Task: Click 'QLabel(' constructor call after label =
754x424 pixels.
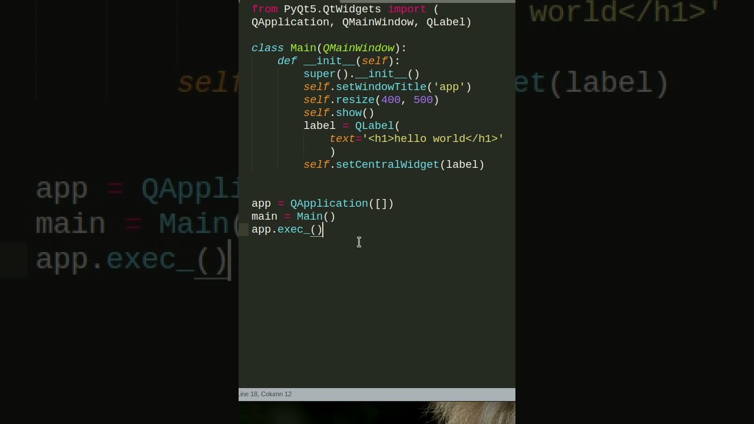Action: pyautogui.click(x=378, y=125)
